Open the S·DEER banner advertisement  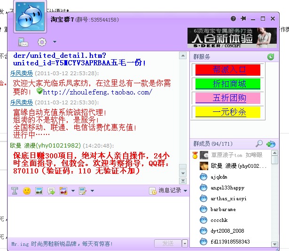tap(232, 38)
